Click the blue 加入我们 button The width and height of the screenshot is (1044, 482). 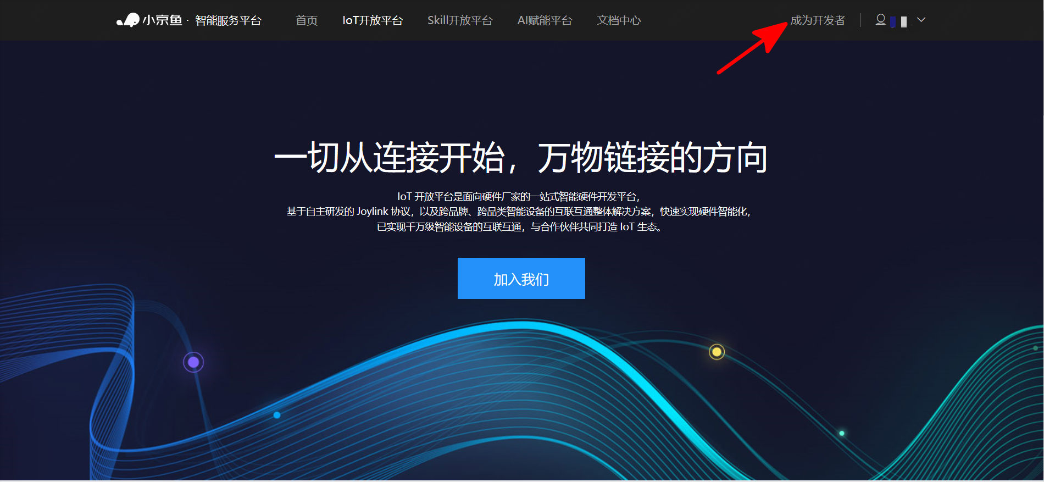coord(521,279)
